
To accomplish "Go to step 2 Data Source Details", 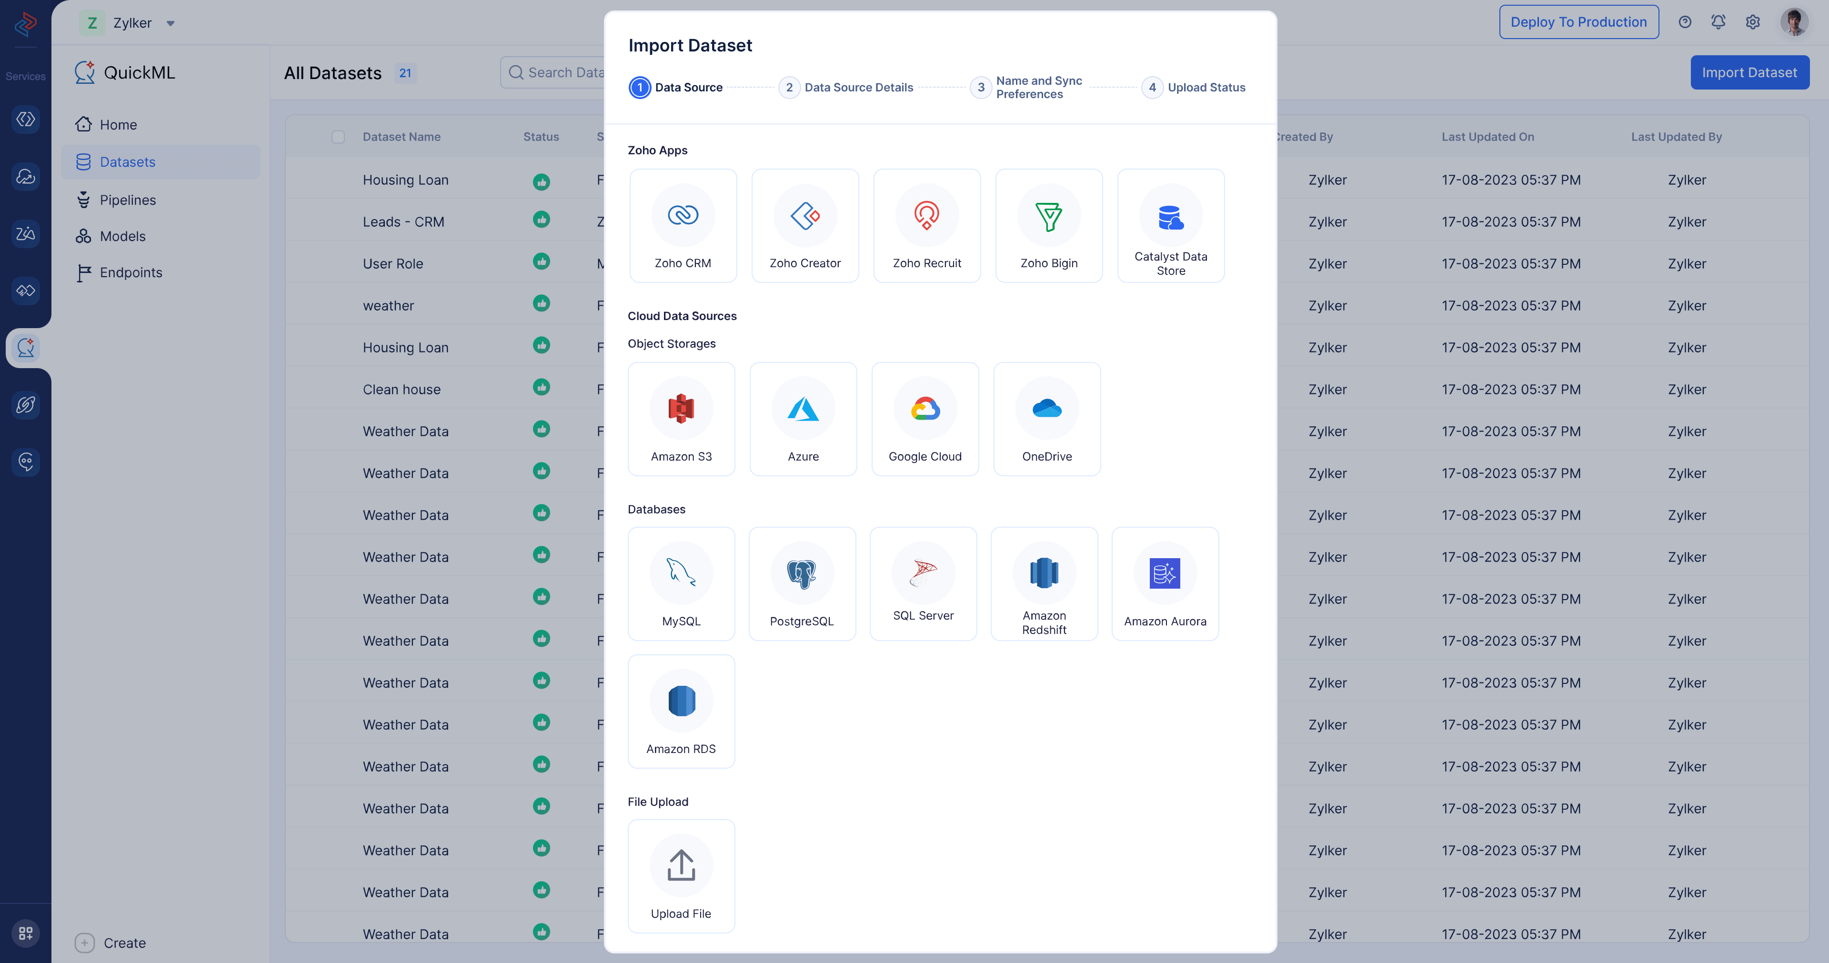I will [x=845, y=87].
